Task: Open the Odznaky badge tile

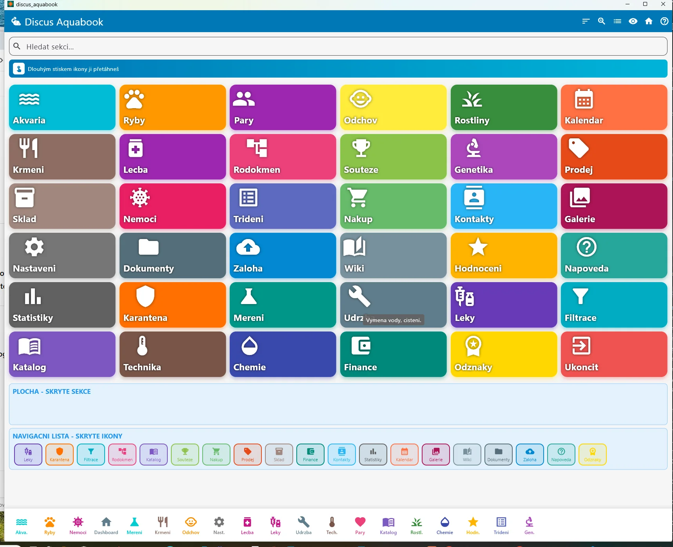Action: [x=503, y=354]
